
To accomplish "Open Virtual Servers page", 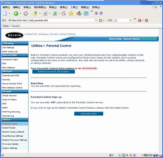I will (x=9, y=96).
